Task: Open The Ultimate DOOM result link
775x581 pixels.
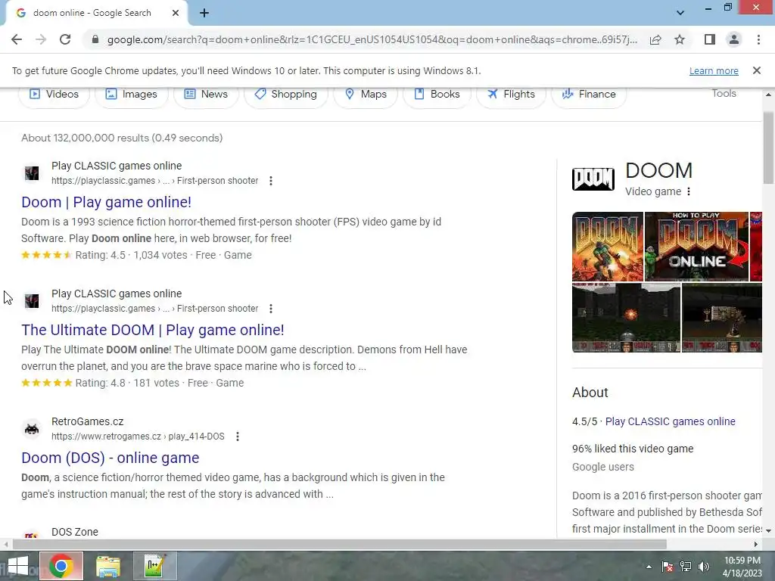Action: click(x=153, y=330)
